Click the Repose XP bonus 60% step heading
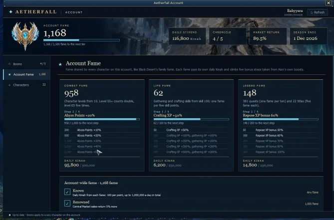The height and width of the screenshot is (220, 334). [x=260, y=116]
